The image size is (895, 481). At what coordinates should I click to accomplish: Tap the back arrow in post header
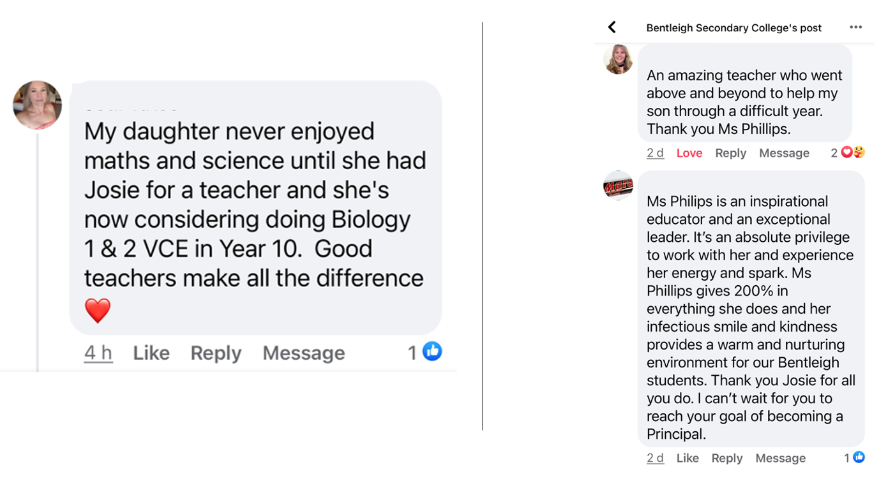pyautogui.click(x=612, y=27)
